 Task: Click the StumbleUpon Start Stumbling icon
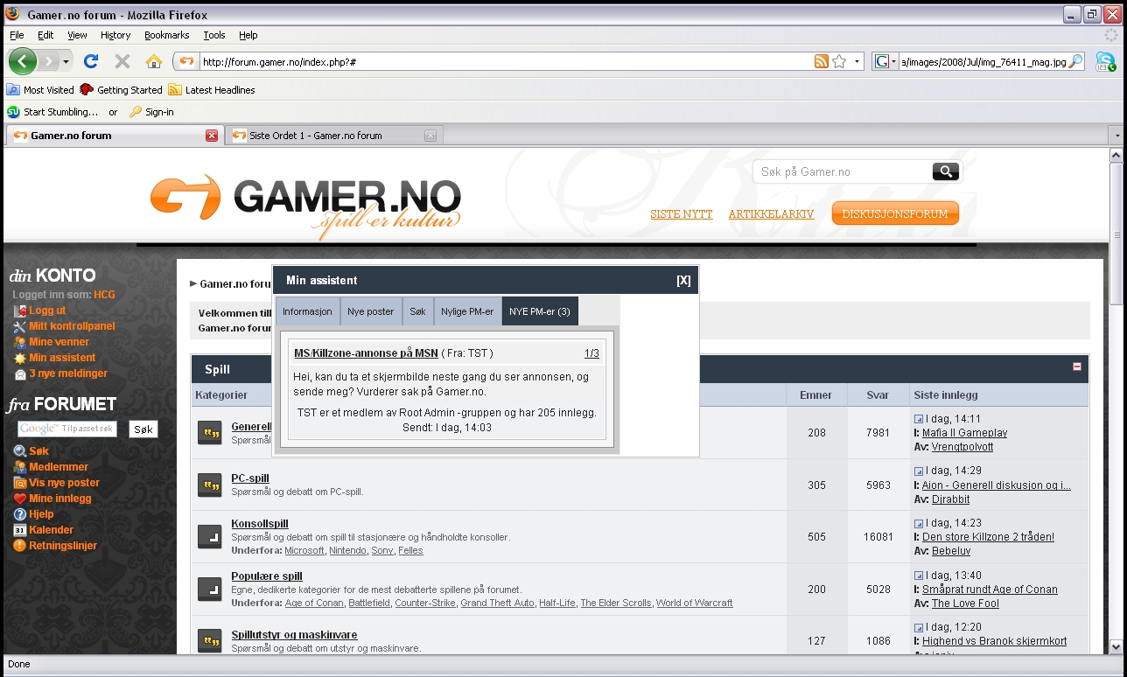pyautogui.click(x=13, y=112)
